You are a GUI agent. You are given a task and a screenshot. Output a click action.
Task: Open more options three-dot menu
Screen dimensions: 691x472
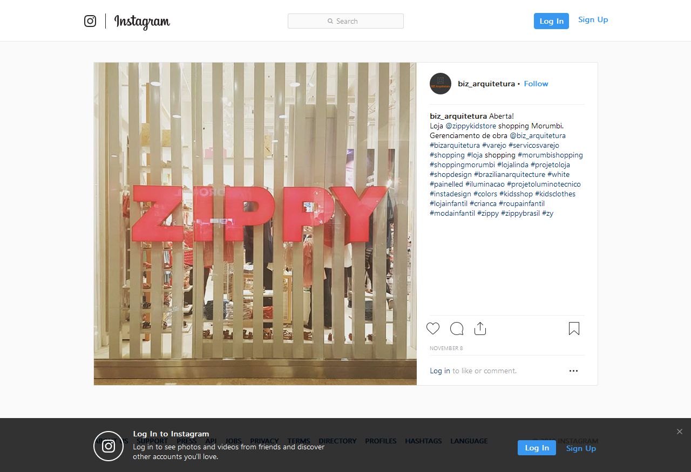click(x=573, y=371)
